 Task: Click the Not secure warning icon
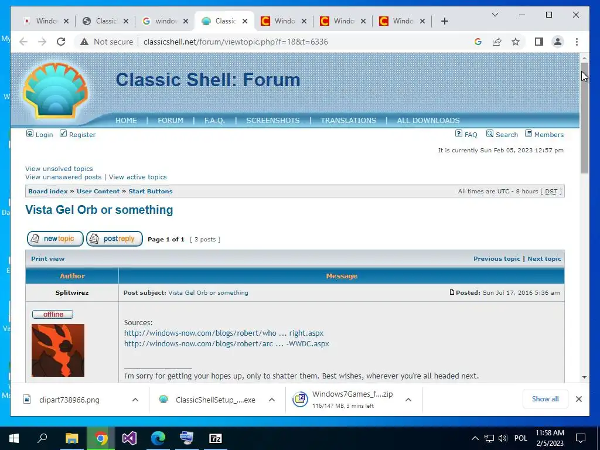84,42
